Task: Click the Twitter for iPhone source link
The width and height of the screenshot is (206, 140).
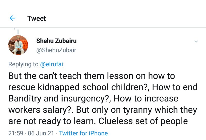Action: pos(83,133)
